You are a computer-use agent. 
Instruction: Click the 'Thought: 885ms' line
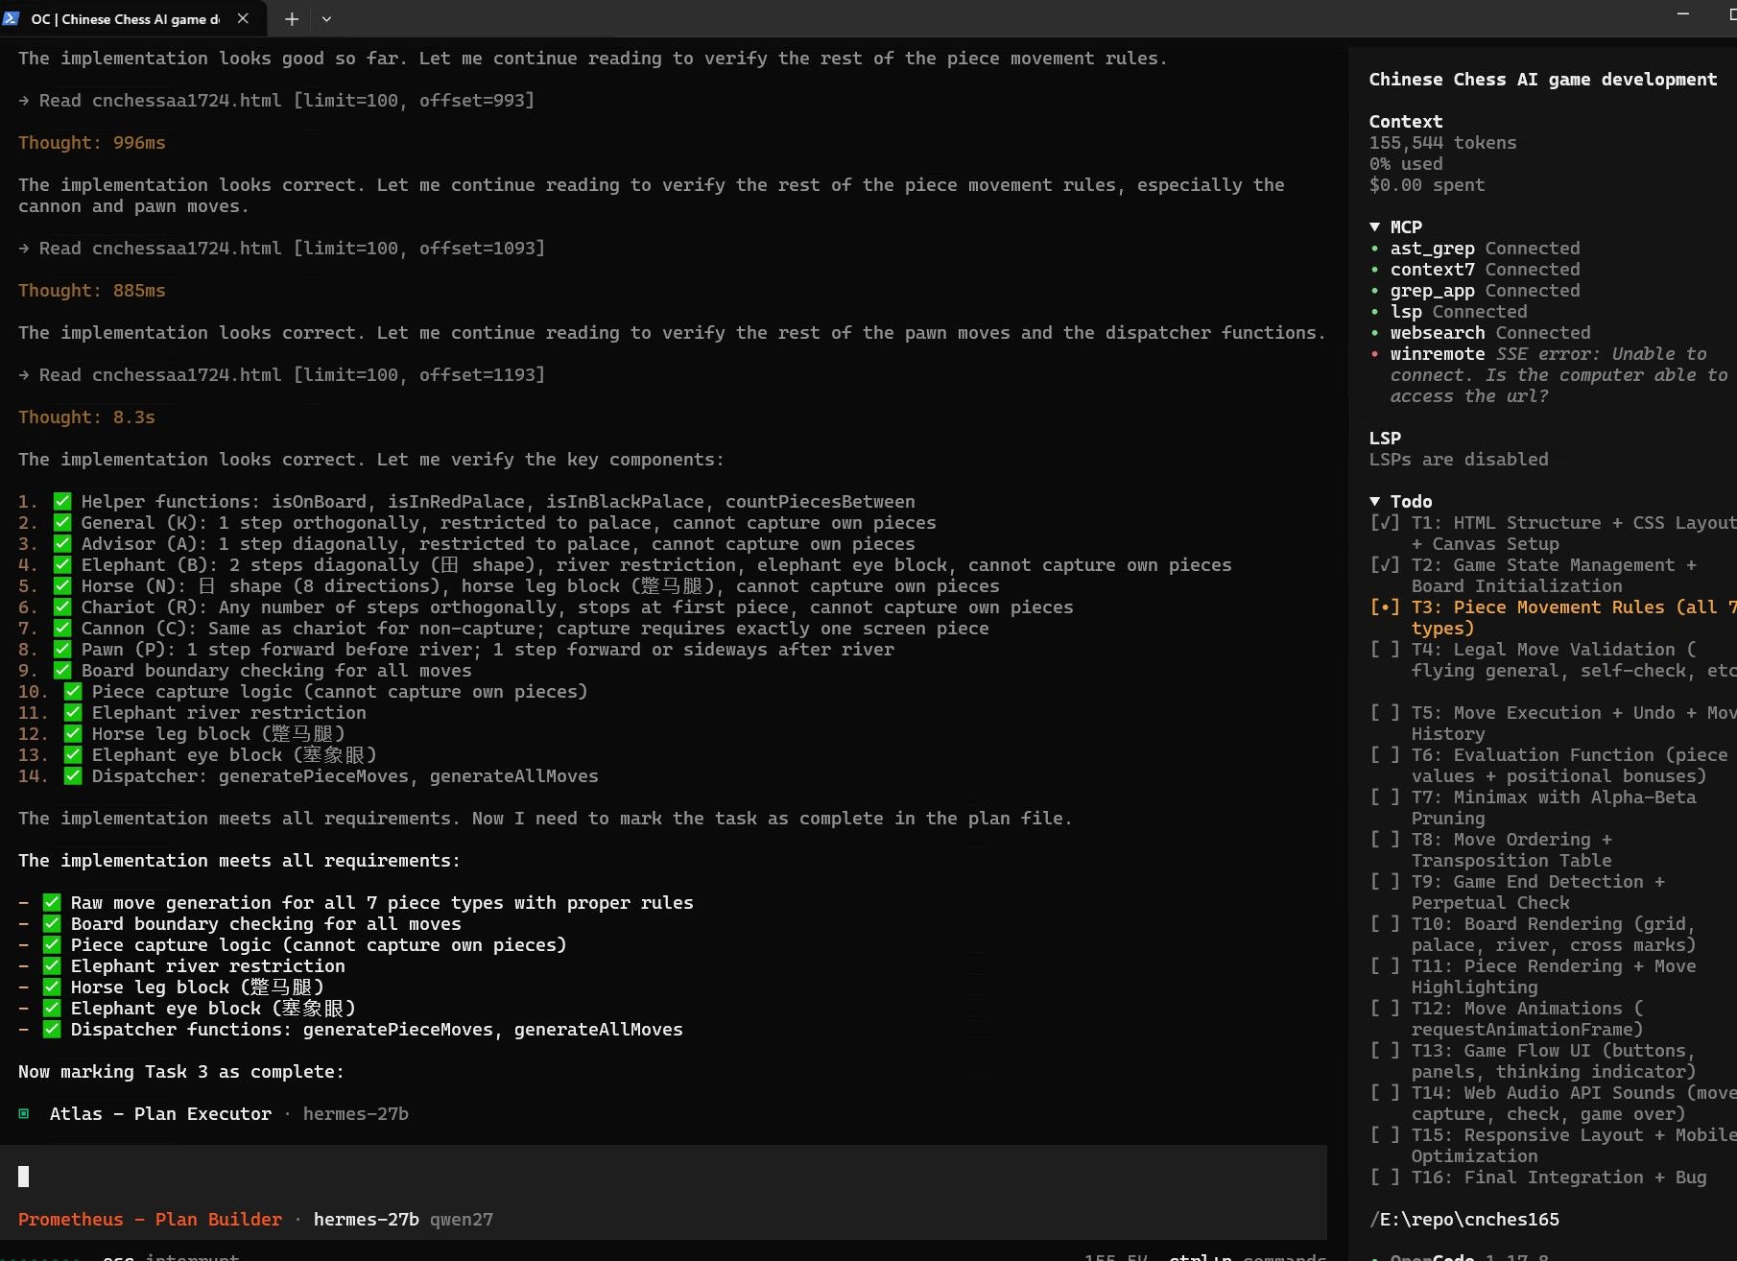pyautogui.click(x=92, y=291)
